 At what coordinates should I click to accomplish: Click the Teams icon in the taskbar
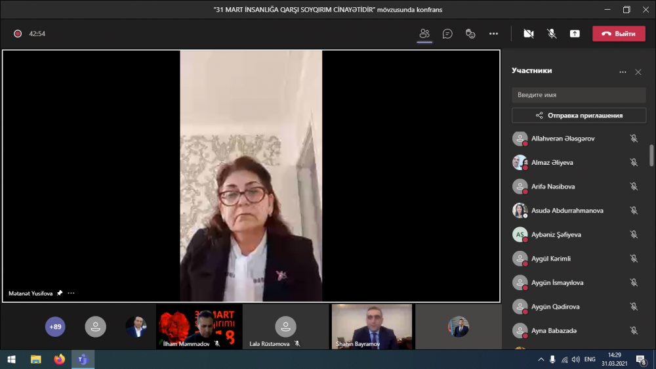pos(83,360)
